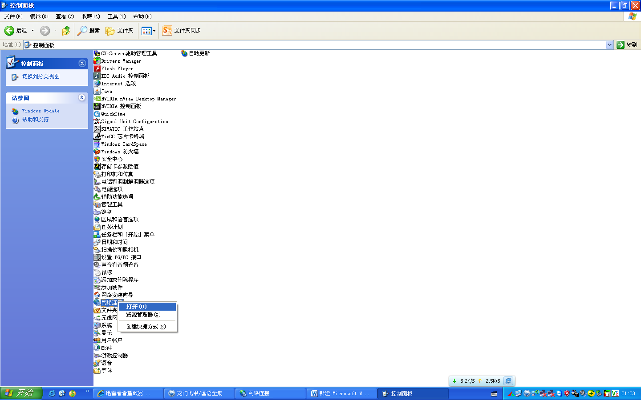
Task: Collapse the 请参阅 sidebar section
Action: point(82,98)
